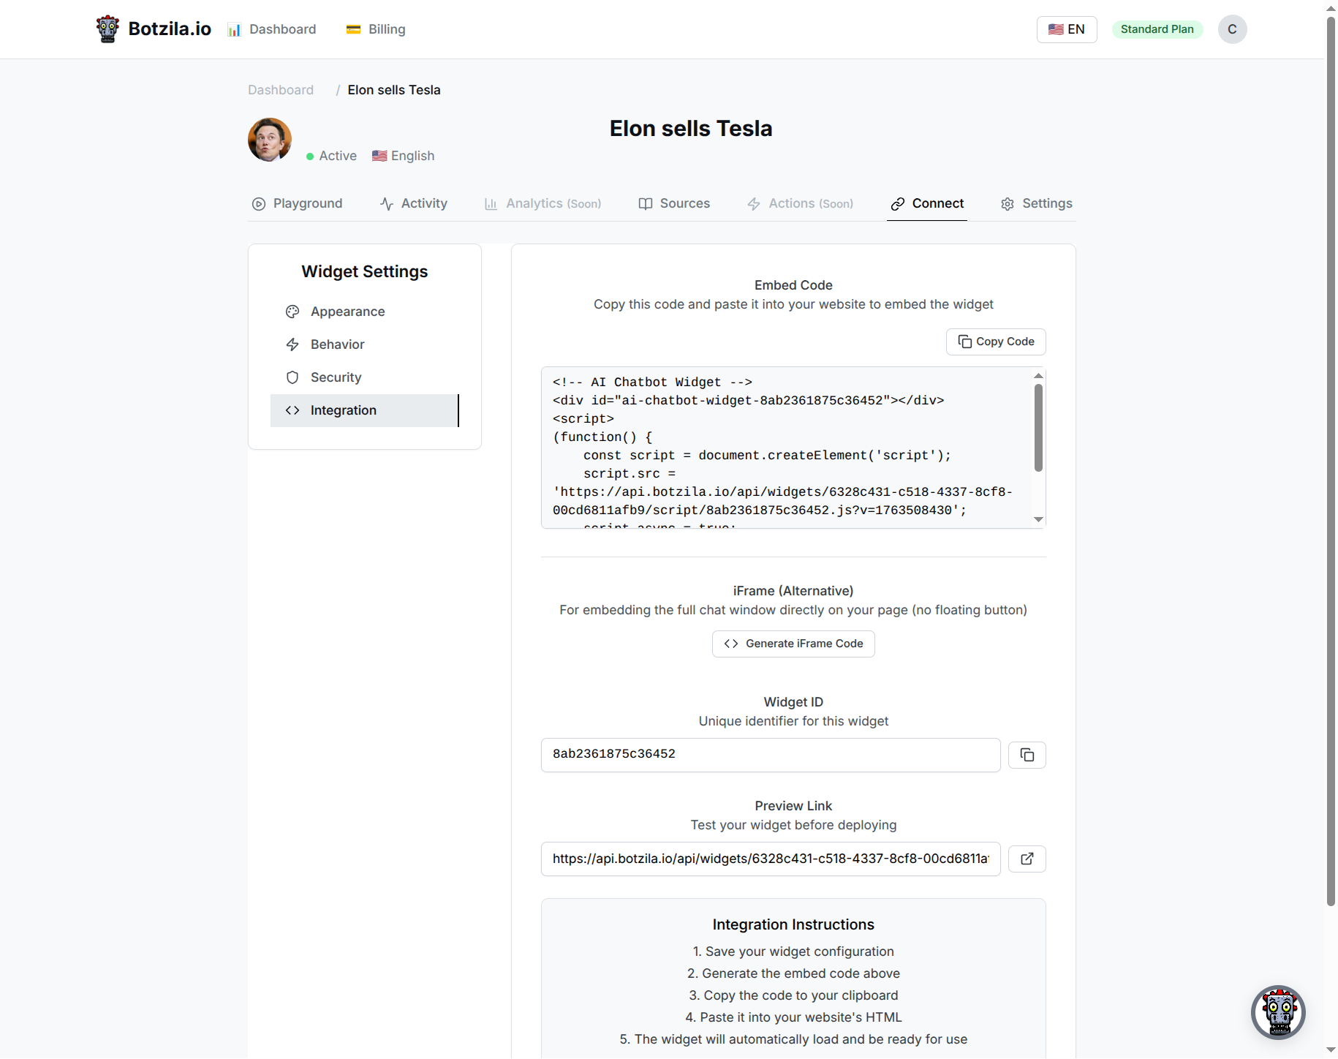This screenshot has width=1338, height=1059.
Task: Open Behavior widget settings
Action: pos(365,344)
